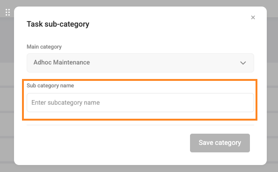Click the Task sub-category heading

(58, 24)
